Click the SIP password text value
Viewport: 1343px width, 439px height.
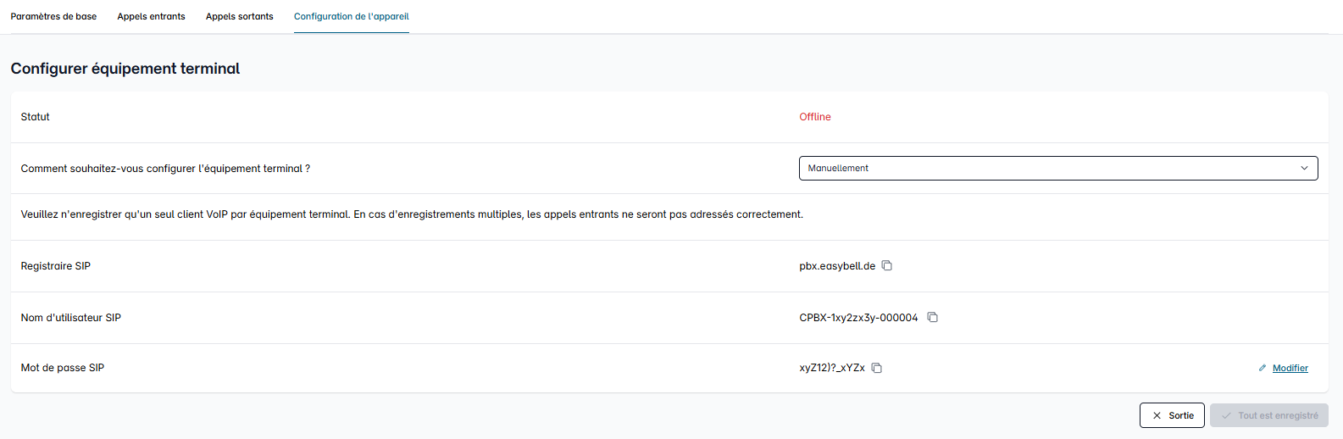[832, 368]
